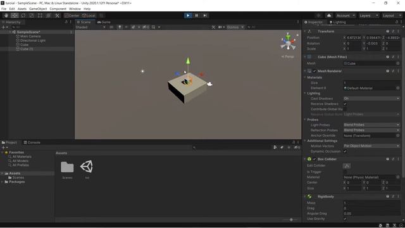Viewport: 405px width, 228px height.
Task: Lock the Hierarchy panel
Action: pos(66,22)
